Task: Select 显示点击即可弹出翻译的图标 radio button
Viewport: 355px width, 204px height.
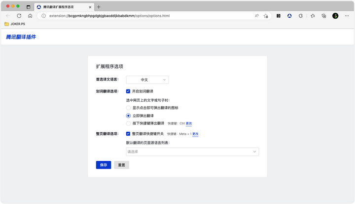Action: coord(128,108)
